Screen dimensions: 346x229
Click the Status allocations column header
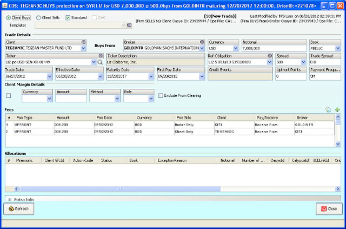tap(112, 160)
